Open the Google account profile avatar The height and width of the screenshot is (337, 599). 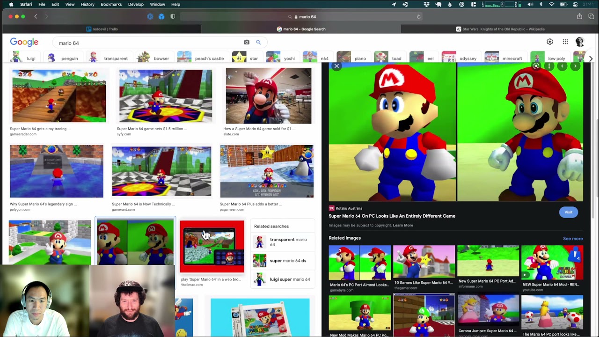pos(580,42)
